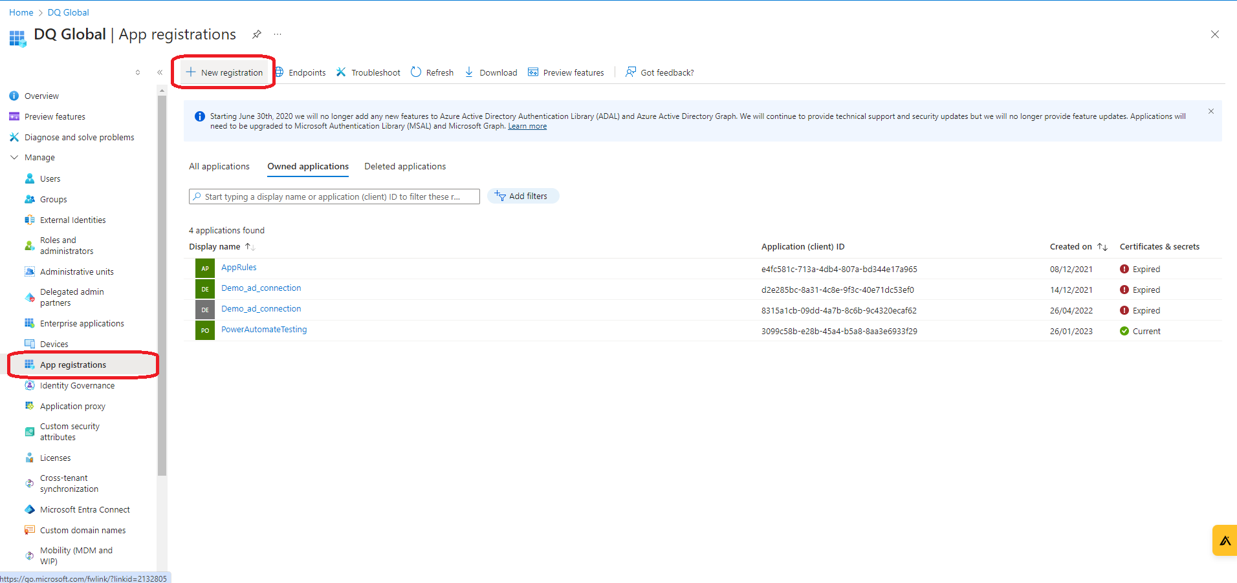Click New registration button

[224, 72]
